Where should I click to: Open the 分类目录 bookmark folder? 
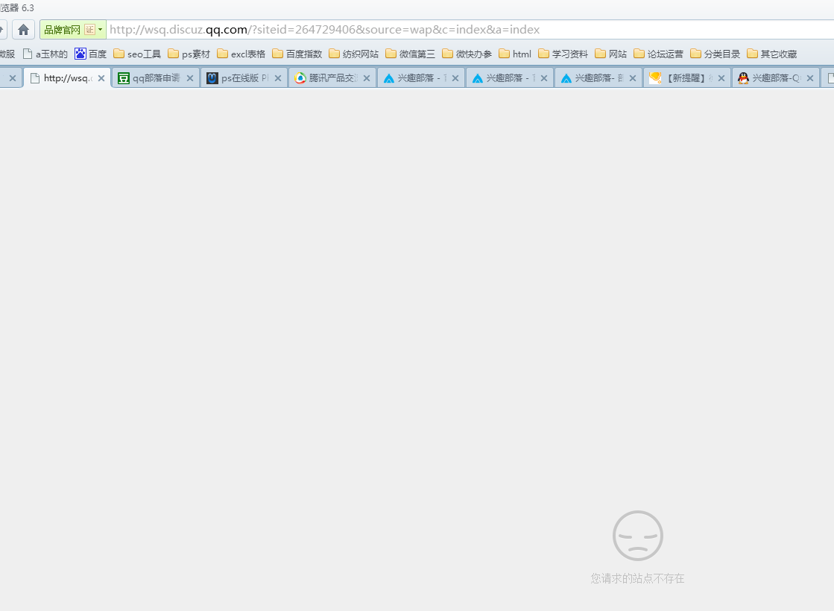point(715,54)
